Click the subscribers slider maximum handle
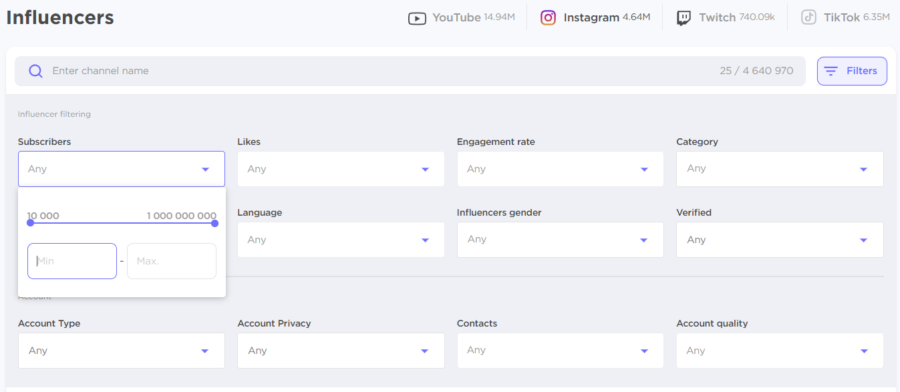The width and height of the screenshot is (900, 392). pyautogui.click(x=214, y=223)
